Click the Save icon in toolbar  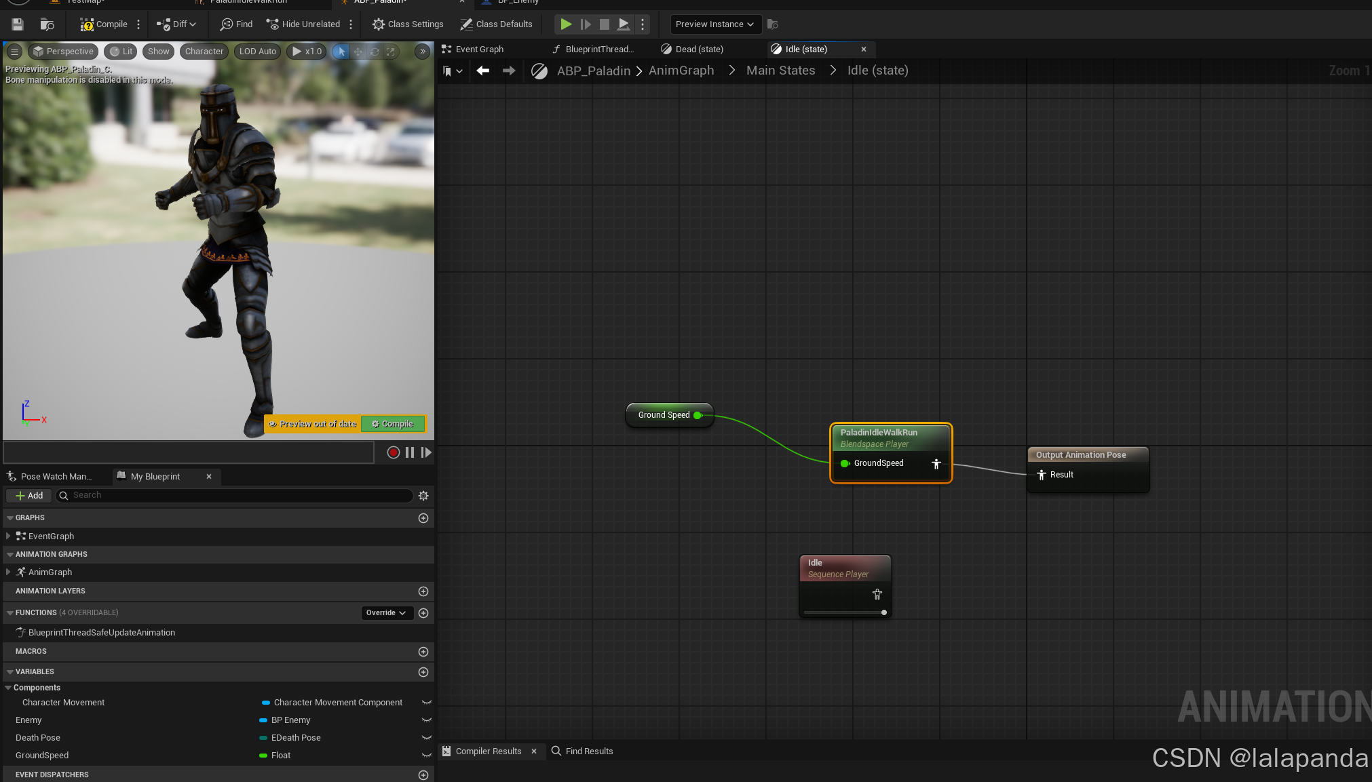pos(18,24)
